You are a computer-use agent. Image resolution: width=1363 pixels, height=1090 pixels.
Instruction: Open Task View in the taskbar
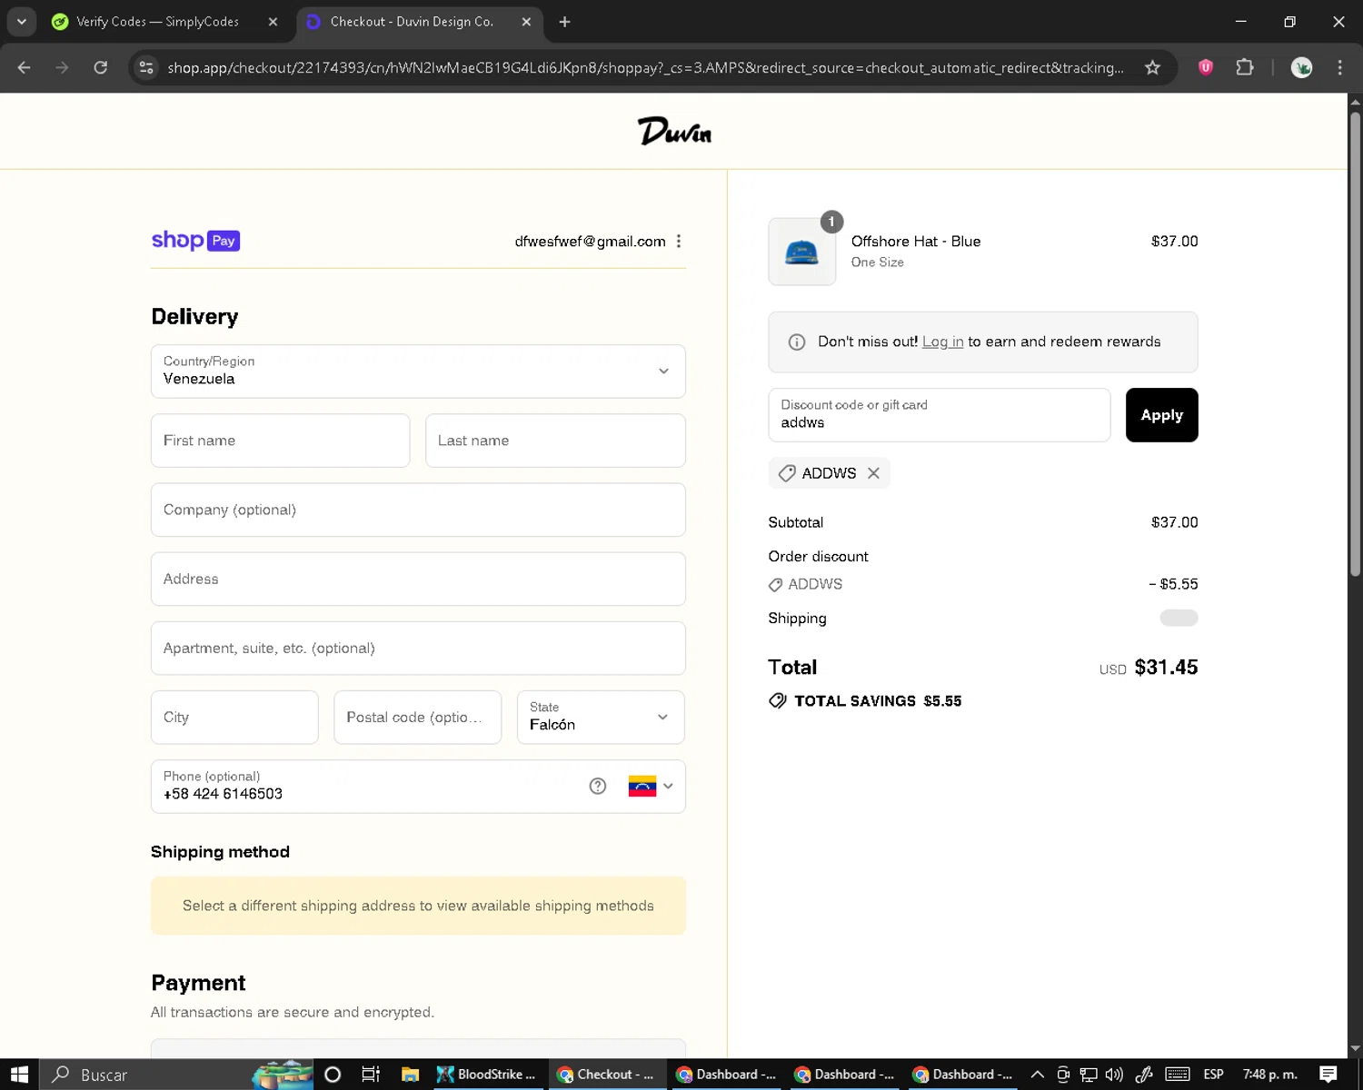[x=371, y=1075]
